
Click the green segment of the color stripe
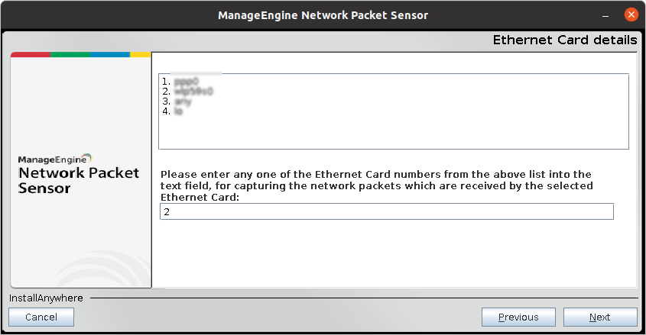(70, 54)
